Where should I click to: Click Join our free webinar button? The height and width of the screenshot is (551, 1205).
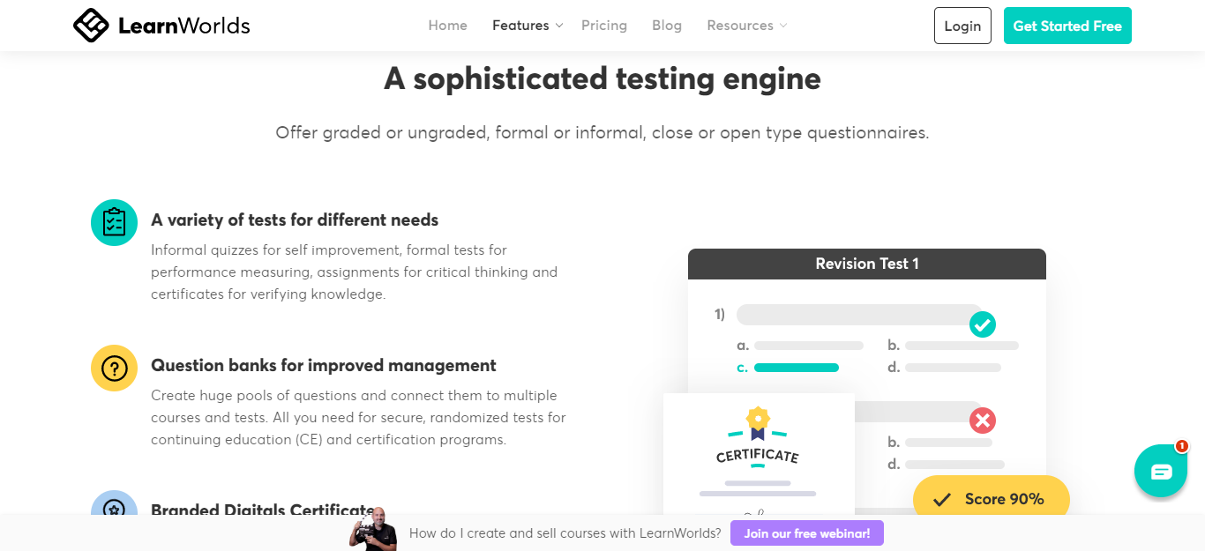click(807, 533)
